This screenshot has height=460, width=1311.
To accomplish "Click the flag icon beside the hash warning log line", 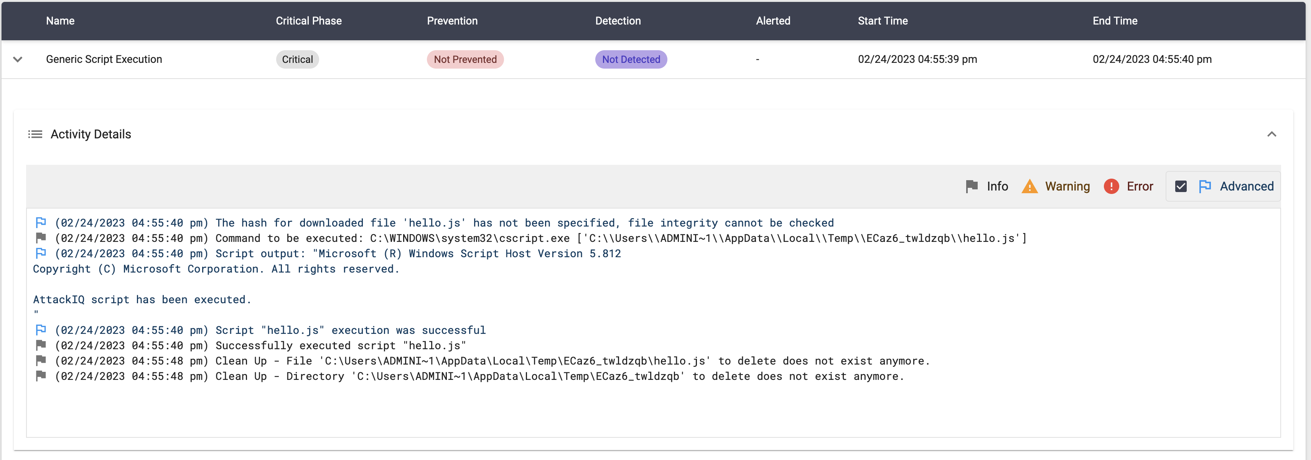I will (x=41, y=222).
